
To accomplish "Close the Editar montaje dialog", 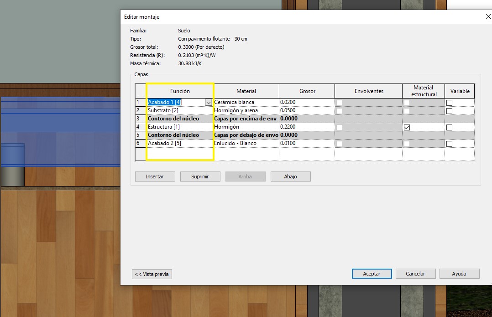I will click(x=488, y=17).
